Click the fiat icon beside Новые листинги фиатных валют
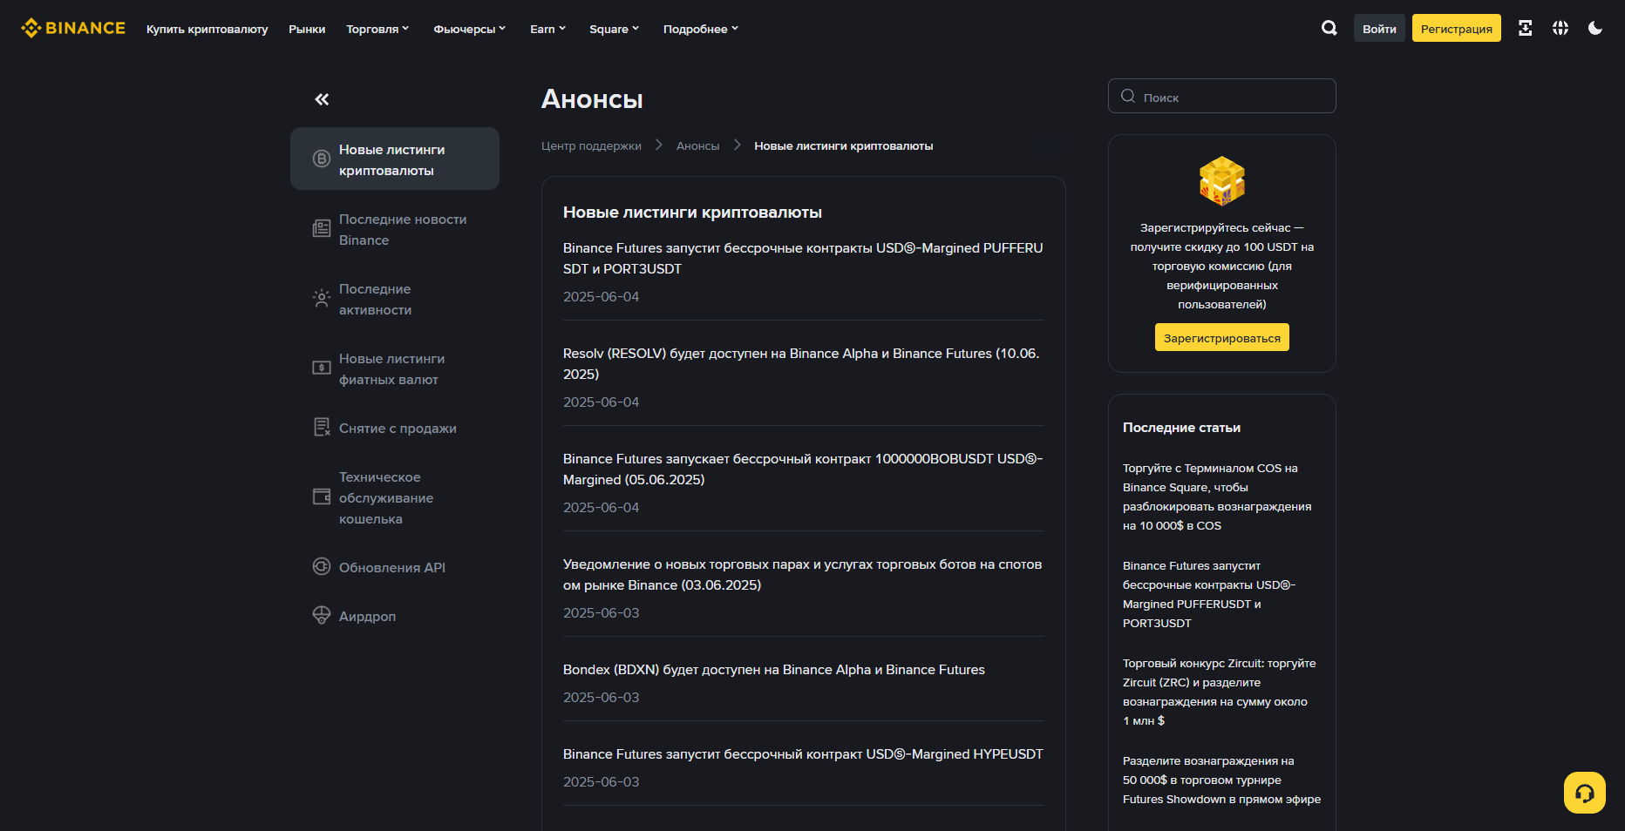 point(322,368)
